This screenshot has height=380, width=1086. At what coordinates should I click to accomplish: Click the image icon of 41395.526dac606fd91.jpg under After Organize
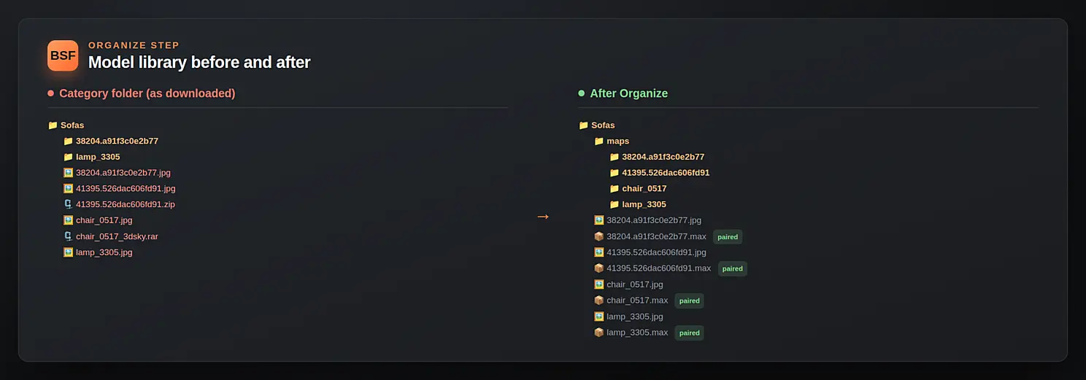point(598,252)
